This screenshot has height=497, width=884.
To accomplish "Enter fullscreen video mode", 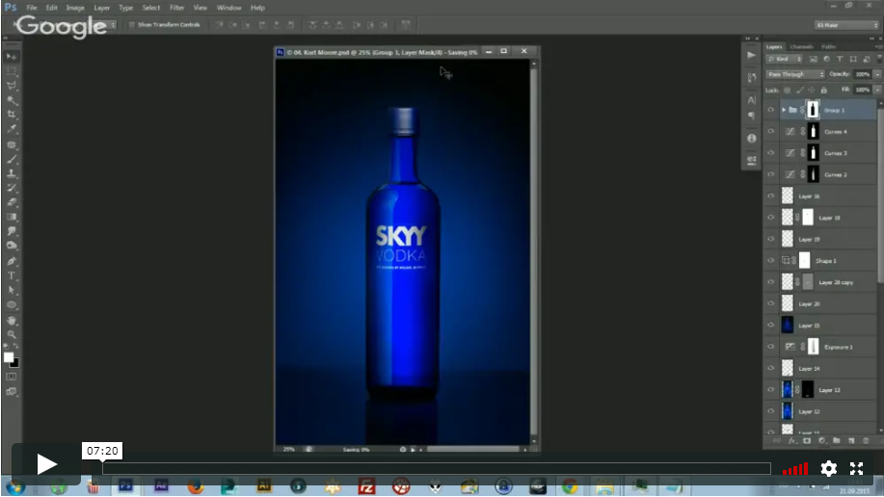I will [856, 468].
